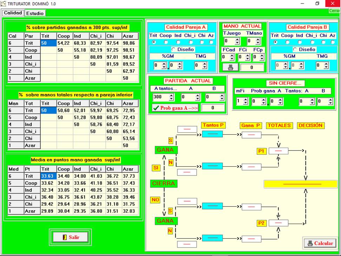This screenshot has width=341, height=256.
Task: Click the CIERRA label in the decision diagram
Action: pyautogui.click(x=163, y=184)
